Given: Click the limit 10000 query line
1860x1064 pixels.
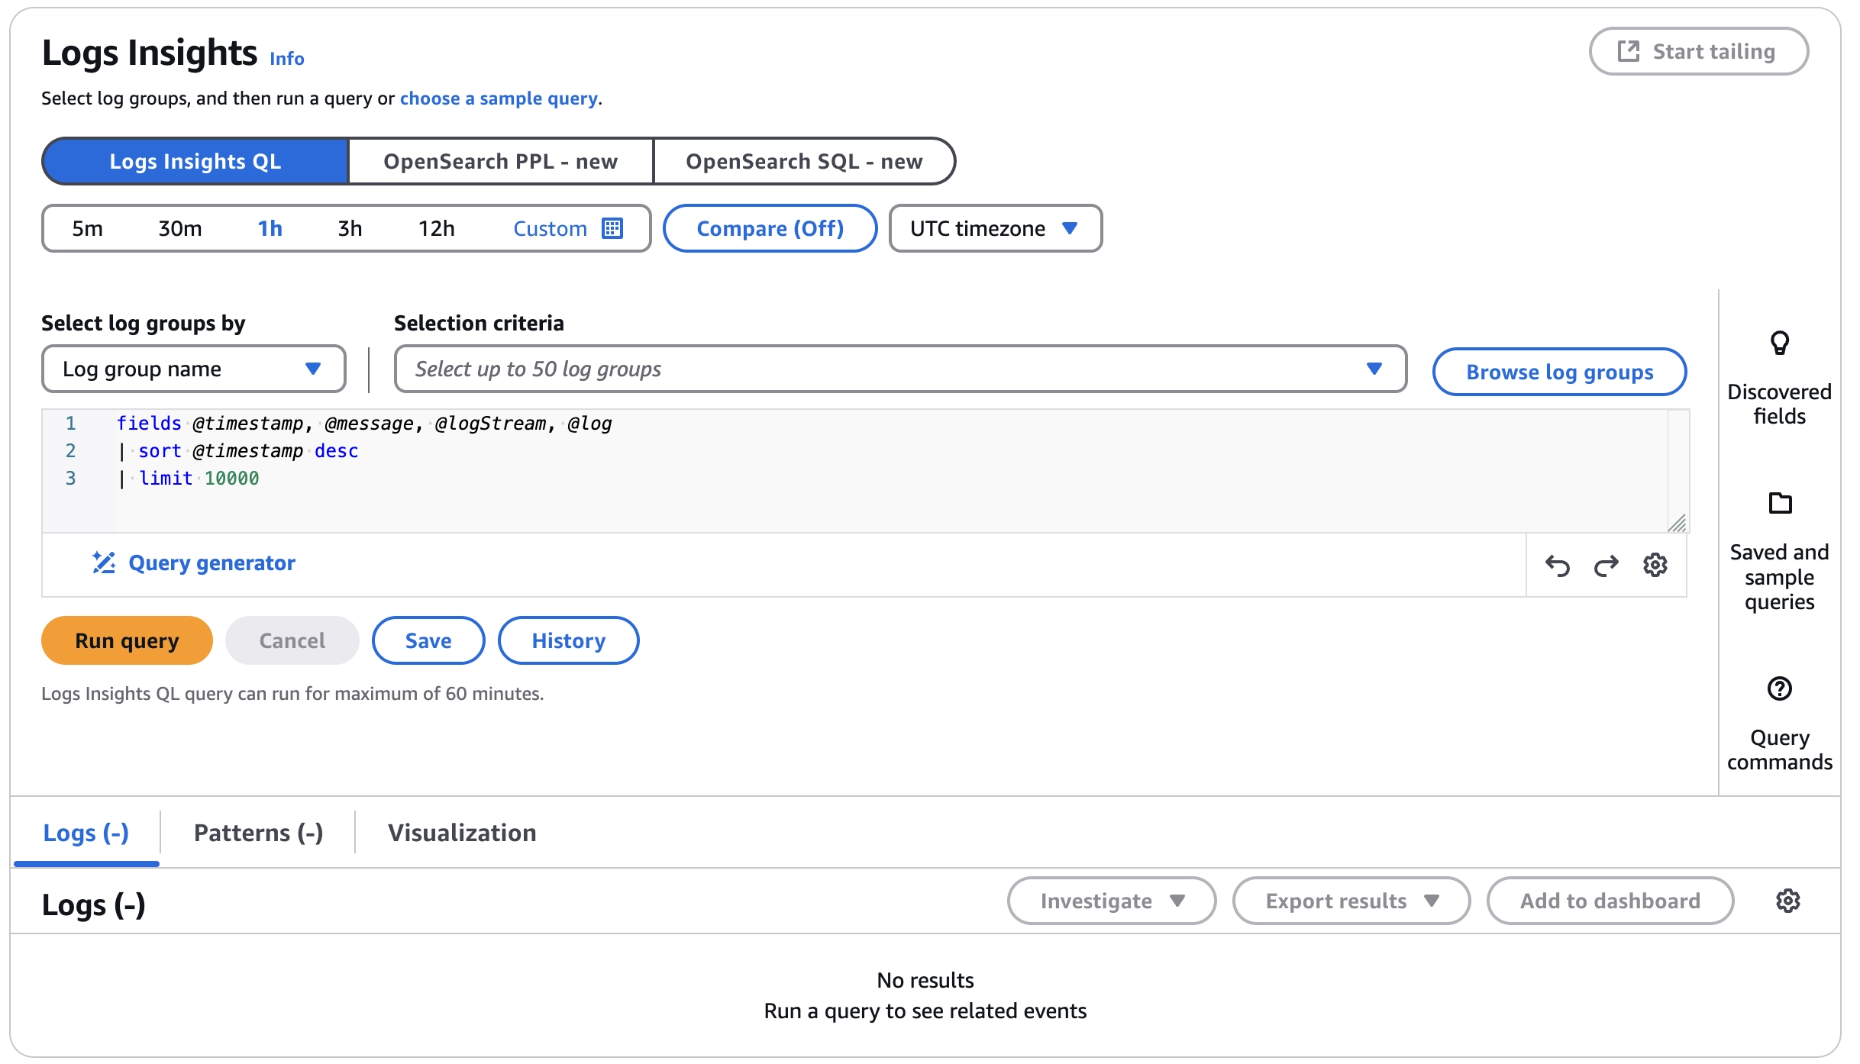Looking at the screenshot, I should click(188, 478).
